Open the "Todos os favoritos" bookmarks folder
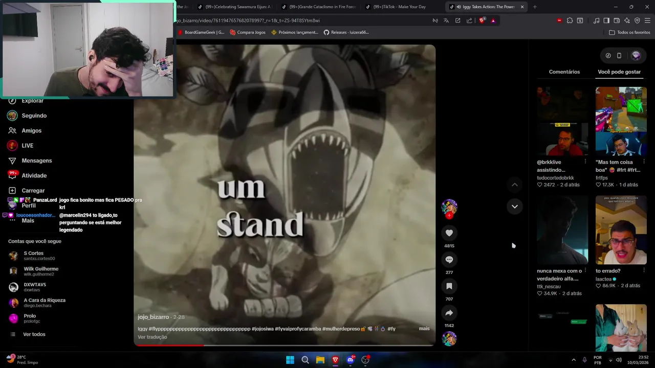The height and width of the screenshot is (368, 655). 629,32
